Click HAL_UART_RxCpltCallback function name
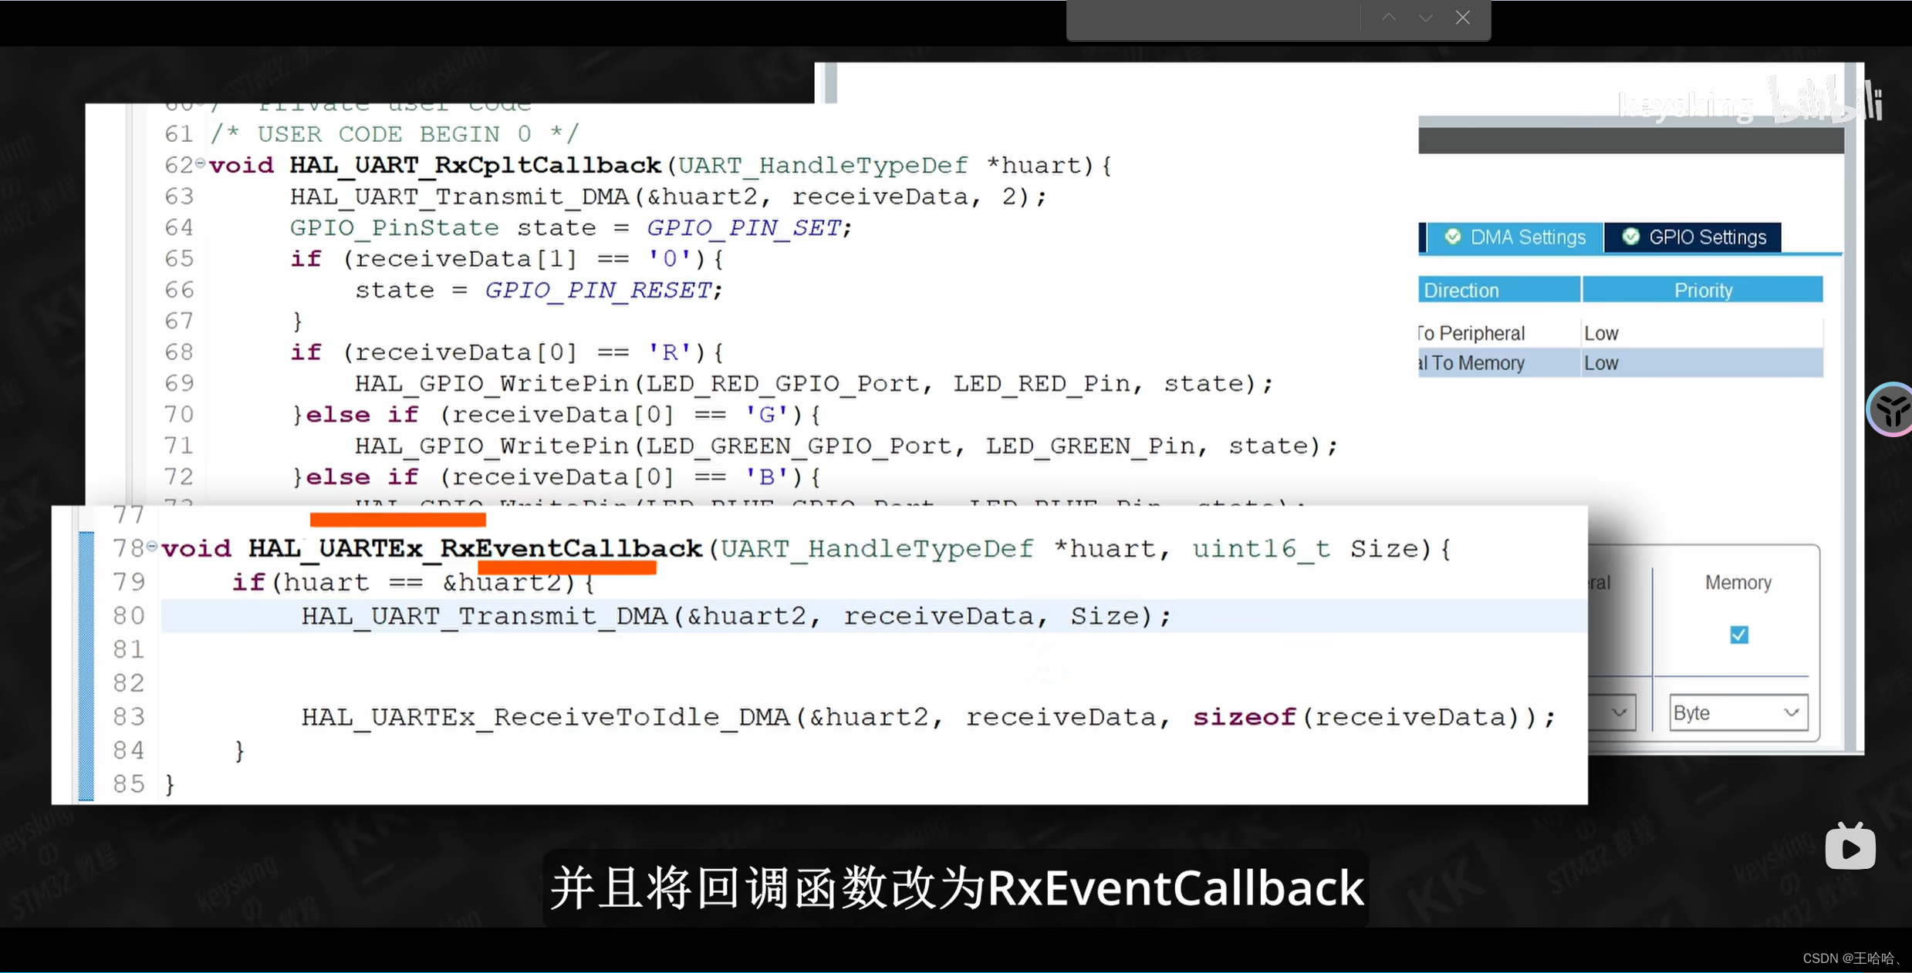 475,165
